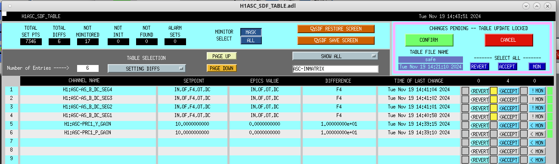Click yellow accept indicator in row 2
Screen dimensions: 559x164
pos(494,99)
